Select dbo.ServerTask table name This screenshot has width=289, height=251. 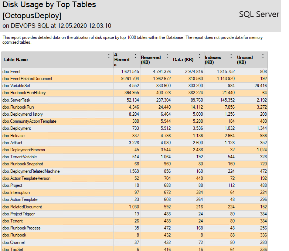(16, 100)
